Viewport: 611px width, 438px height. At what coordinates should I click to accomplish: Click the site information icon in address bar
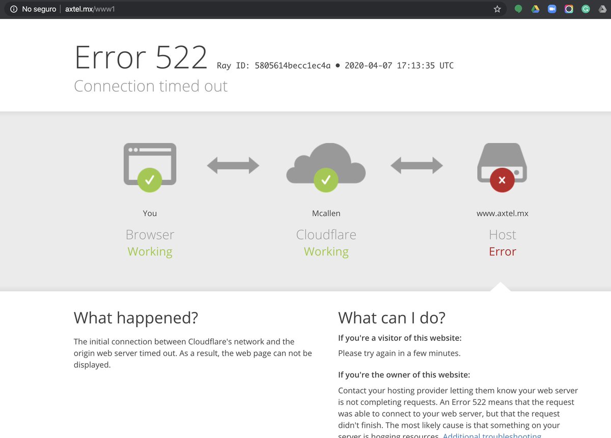[14, 9]
